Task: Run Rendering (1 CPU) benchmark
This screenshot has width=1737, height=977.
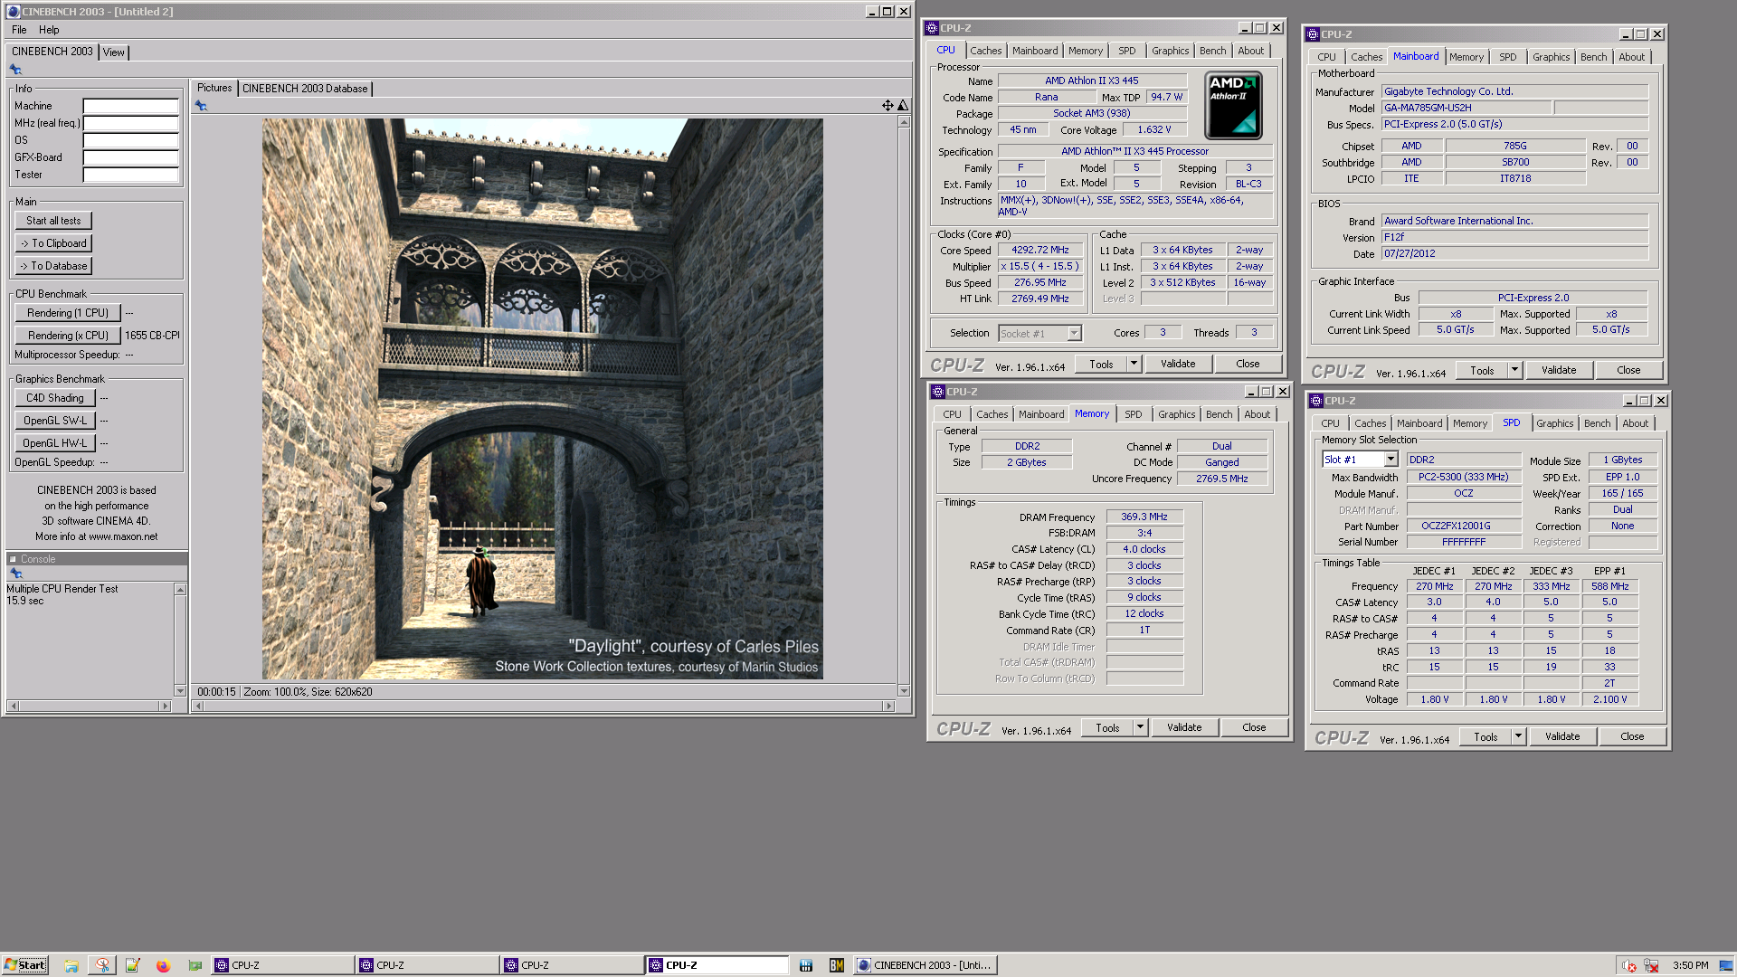Action: (68, 313)
